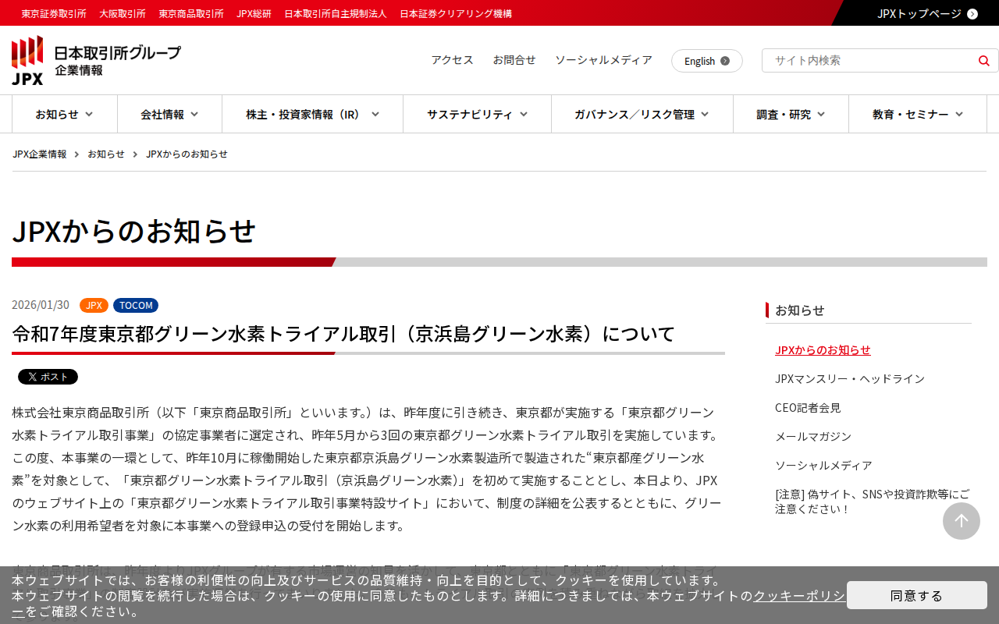Open the アクセス link
This screenshot has width=999, height=624.
(x=453, y=60)
